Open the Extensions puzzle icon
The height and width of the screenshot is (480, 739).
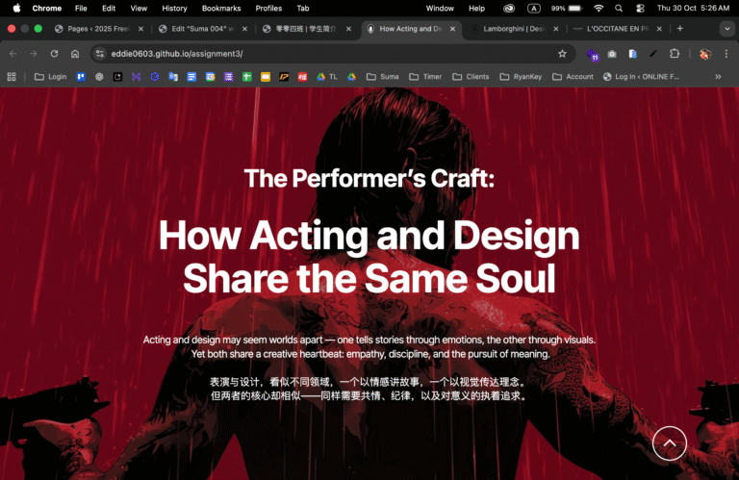coord(675,54)
